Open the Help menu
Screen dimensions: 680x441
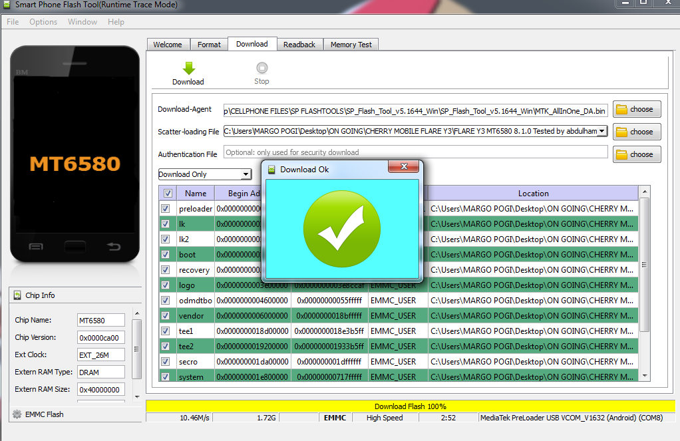116,22
